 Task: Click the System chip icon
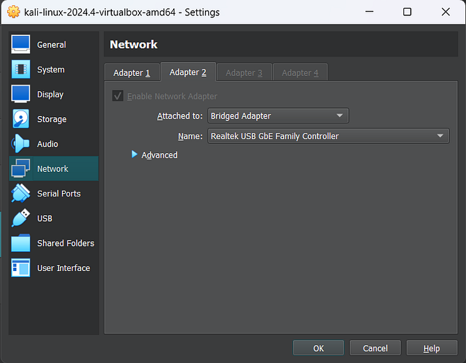tap(21, 69)
